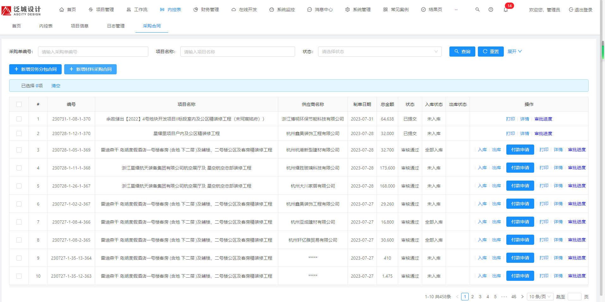Expand more filters with 展开
This screenshot has width=605, height=302.
coord(515,52)
